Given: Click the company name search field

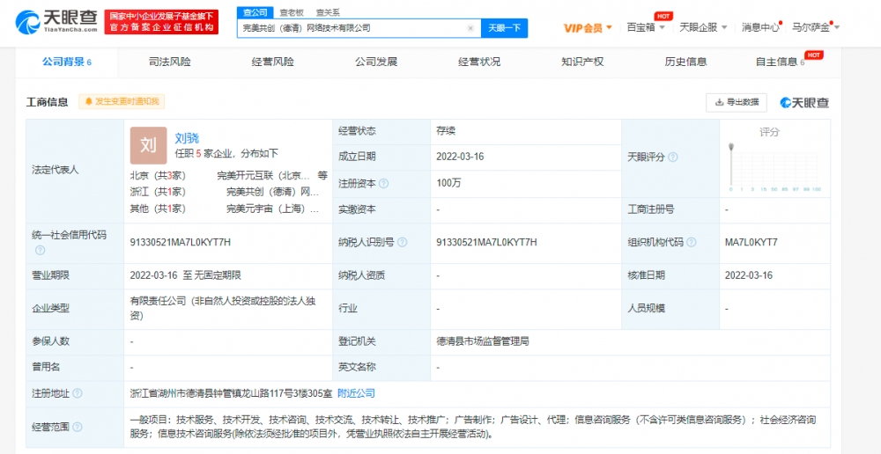Looking at the screenshot, I should (x=352, y=28).
